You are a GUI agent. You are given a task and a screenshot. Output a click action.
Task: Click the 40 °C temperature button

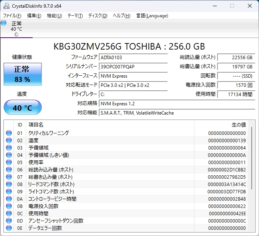[x=23, y=107]
